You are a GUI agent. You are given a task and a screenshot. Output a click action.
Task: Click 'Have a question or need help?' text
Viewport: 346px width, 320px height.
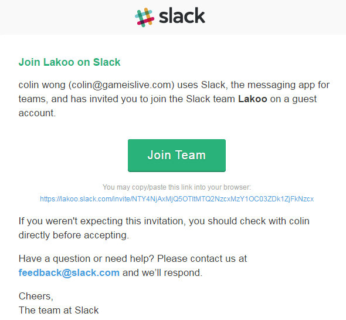tap(86, 258)
